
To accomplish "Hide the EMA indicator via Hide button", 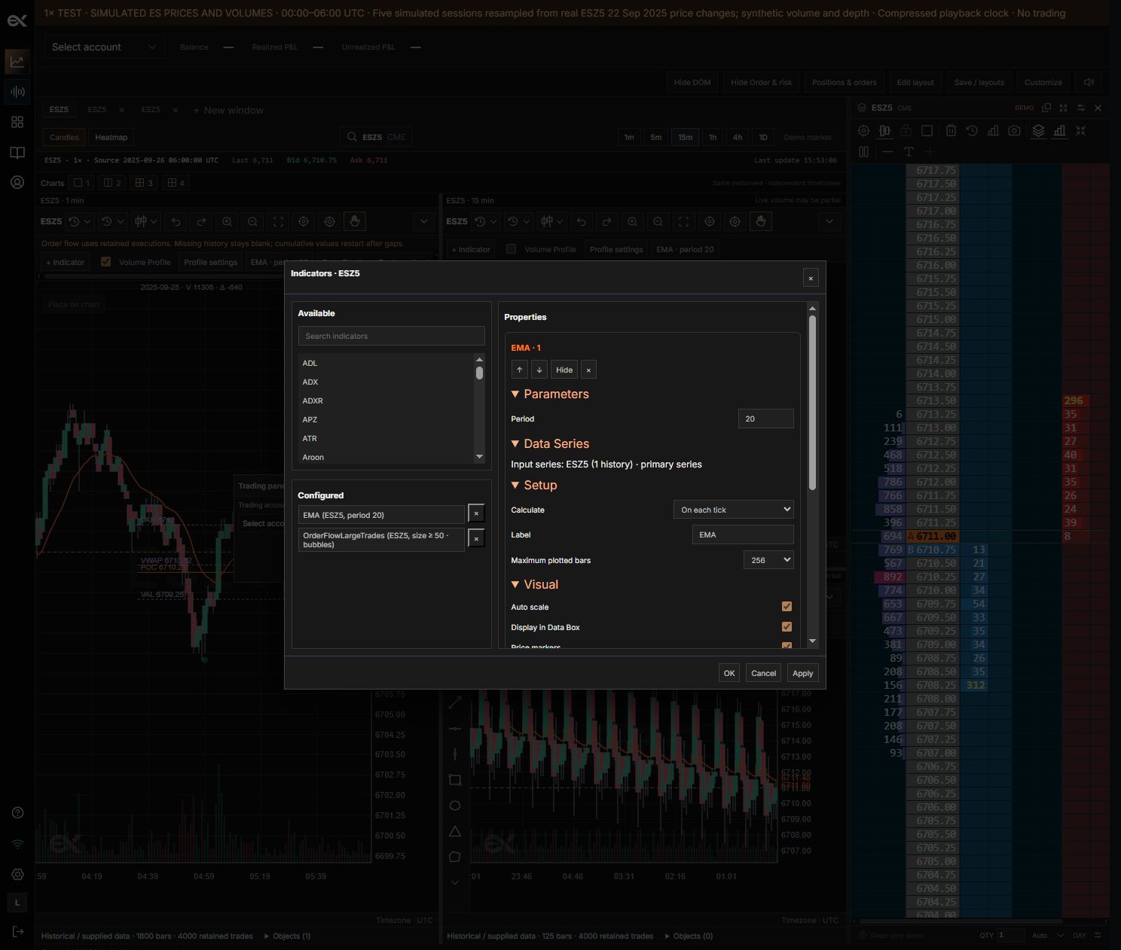I will click(x=564, y=370).
